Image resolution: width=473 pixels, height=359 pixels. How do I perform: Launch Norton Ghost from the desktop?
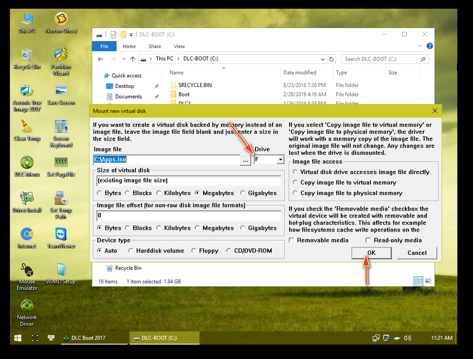(x=61, y=22)
